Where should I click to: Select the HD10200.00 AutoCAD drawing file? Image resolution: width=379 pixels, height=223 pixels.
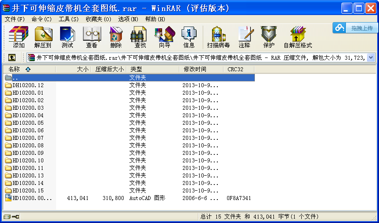click(x=32, y=198)
